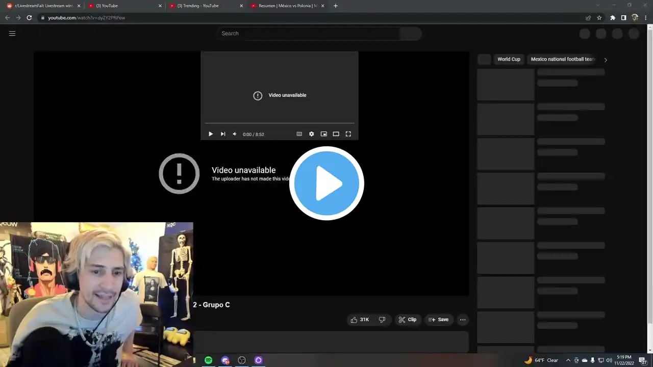Select the World Cup filter chip
Screen dimensions: 653x367
coord(509,59)
